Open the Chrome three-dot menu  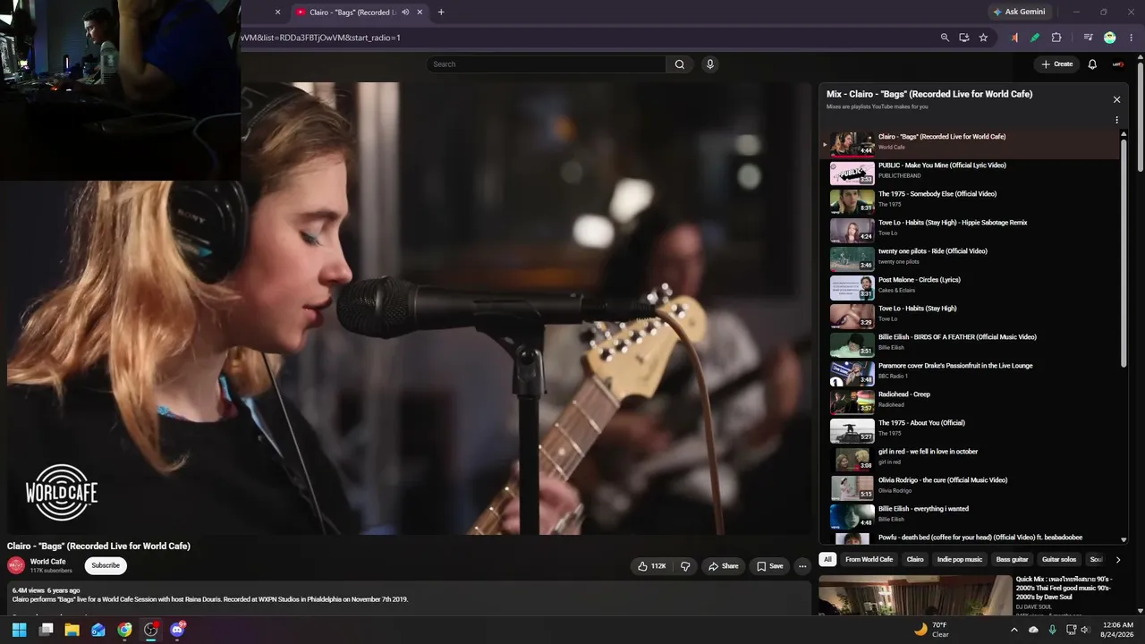[x=1132, y=38]
